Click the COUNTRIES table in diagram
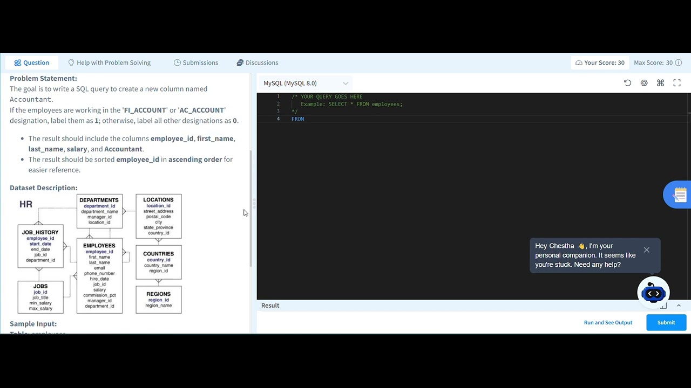This screenshot has height=388, width=691. (x=159, y=262)
